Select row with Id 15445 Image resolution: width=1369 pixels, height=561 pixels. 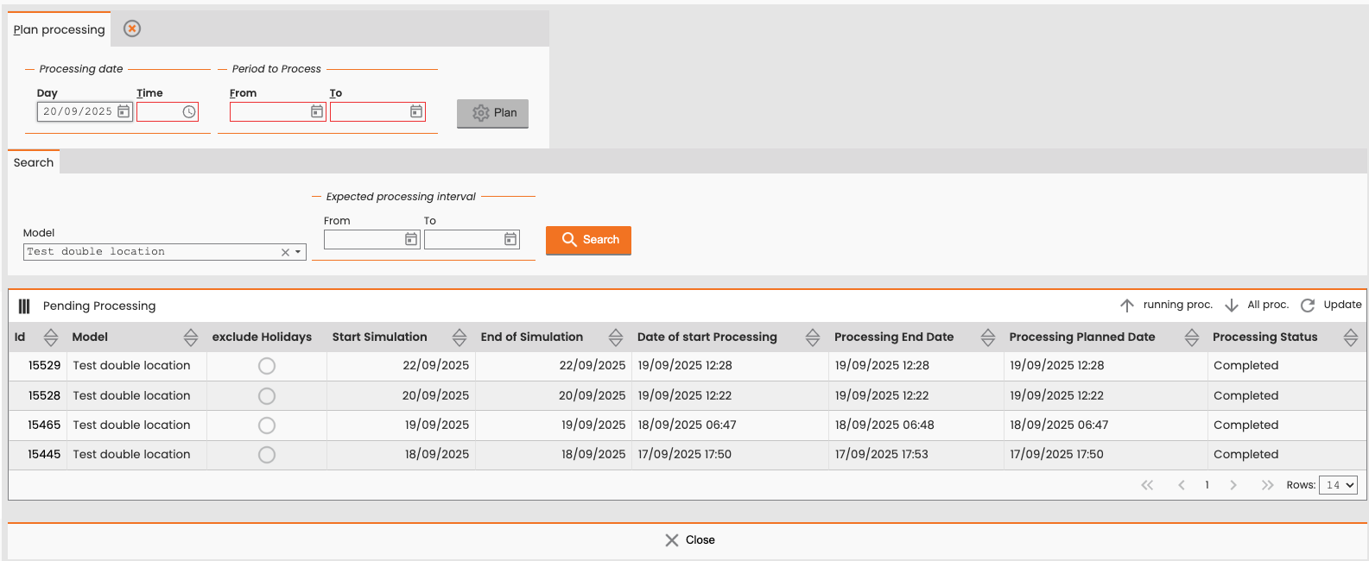[687, 455]
